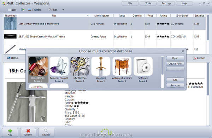
Task: Select the 16th Century Hand-and-a-Half Sword row
Action: pos(104,24)
